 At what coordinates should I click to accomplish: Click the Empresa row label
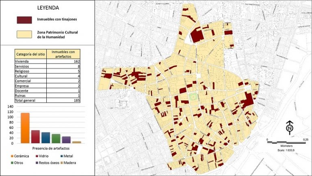pos(22,86)
